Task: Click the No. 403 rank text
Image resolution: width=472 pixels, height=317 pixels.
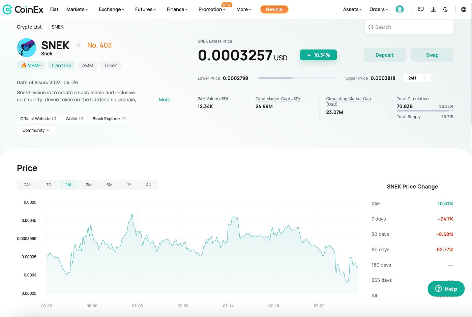Action: point(99,45)
